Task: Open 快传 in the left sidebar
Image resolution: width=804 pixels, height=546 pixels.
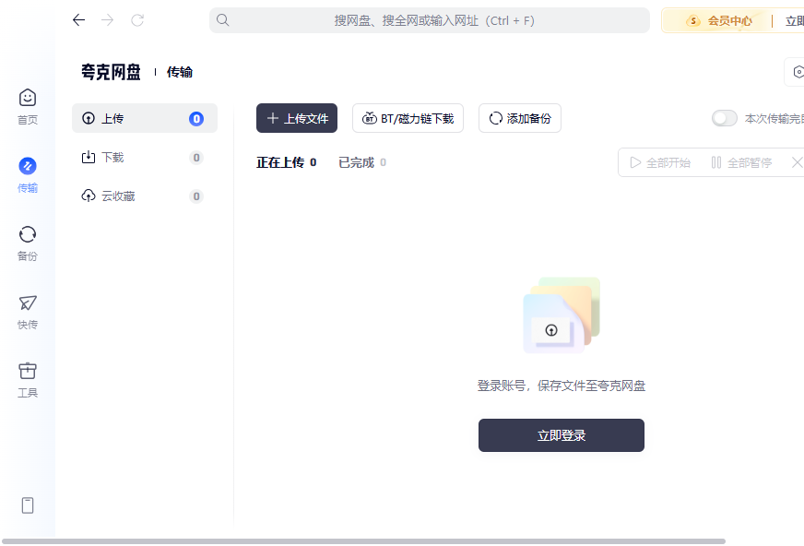Action: tap(28, 312)
